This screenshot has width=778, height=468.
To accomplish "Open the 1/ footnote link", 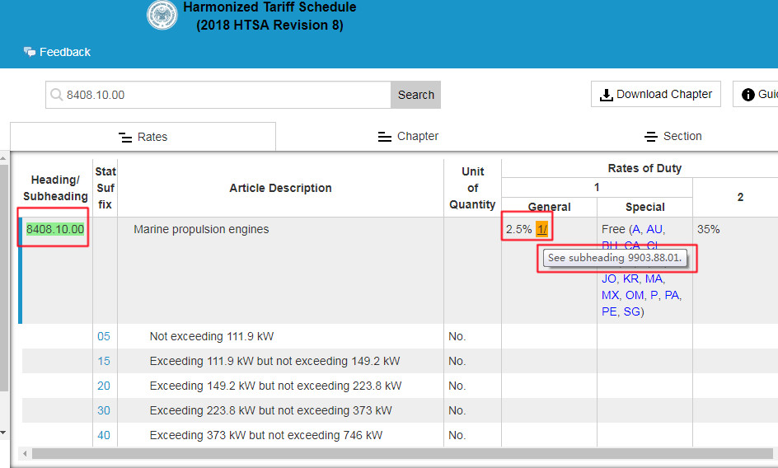I will pyautogui.click(x=541, y=229).
